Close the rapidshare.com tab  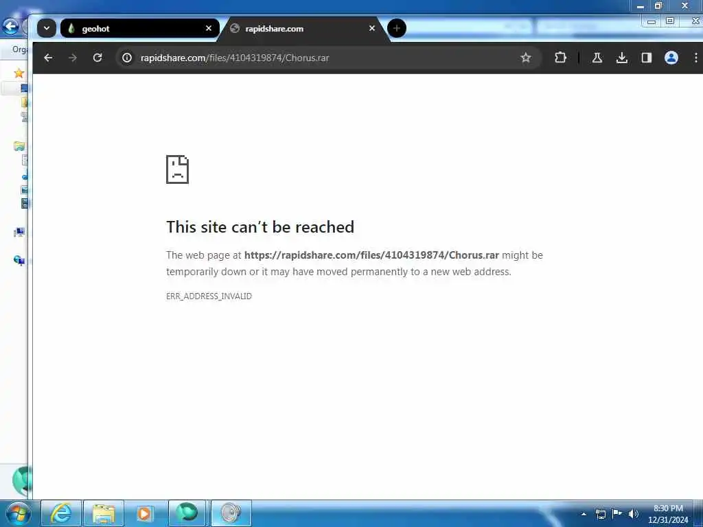(x=371, y=28)
